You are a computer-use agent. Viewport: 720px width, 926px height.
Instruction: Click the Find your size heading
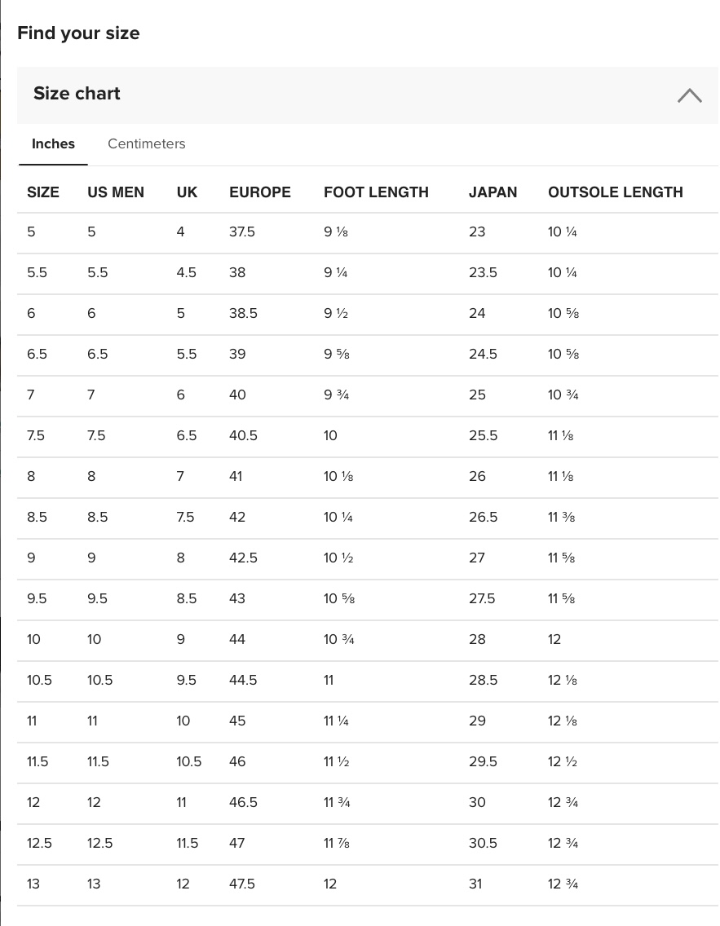coord(78,33)
